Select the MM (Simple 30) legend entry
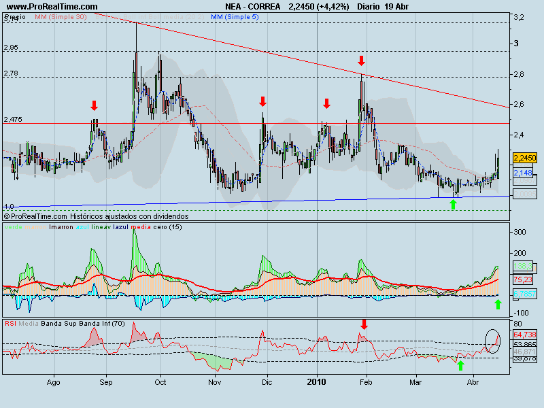 [x=61, y=16]
